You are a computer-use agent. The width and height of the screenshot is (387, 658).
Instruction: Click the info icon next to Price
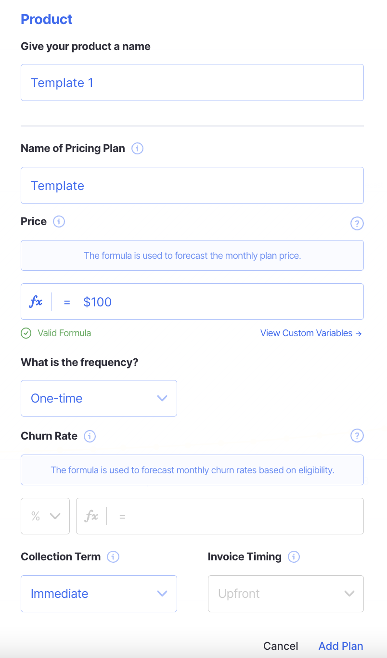click(59, 222)
